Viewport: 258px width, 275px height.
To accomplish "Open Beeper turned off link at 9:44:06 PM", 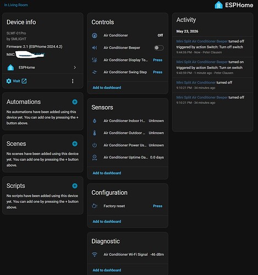I will point(202,41).
